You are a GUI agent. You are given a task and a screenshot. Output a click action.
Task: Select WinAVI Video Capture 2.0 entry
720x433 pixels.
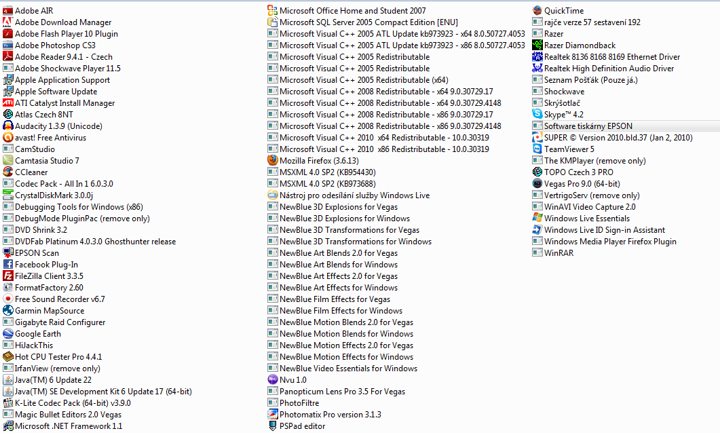[584, 206]
